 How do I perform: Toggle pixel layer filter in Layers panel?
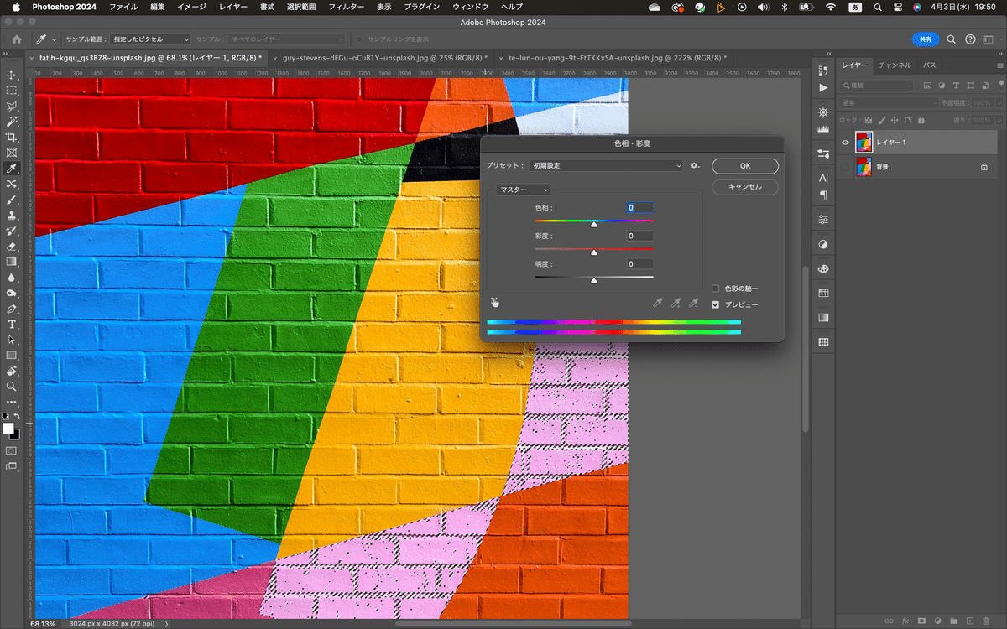click(927, 86)
